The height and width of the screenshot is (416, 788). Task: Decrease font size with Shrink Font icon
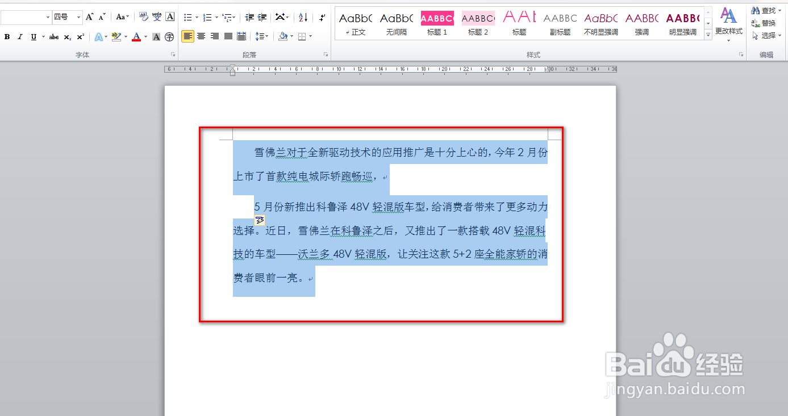[x=102, y=17]
